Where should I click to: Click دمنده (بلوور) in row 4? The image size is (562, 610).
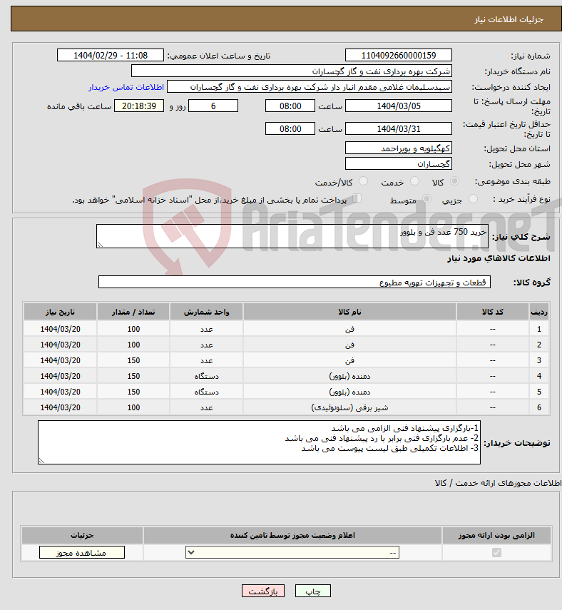click(x=349, y=376)
